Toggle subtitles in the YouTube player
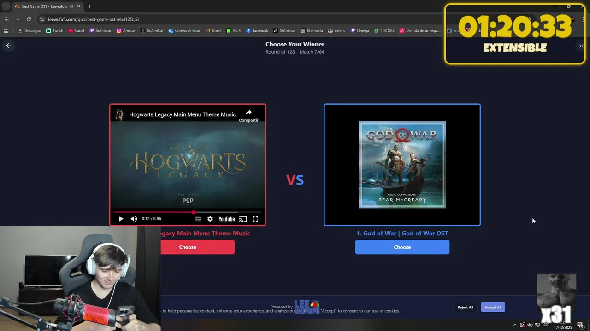Image resolution: width=590 pixels, height=331 pixels. 198,219
